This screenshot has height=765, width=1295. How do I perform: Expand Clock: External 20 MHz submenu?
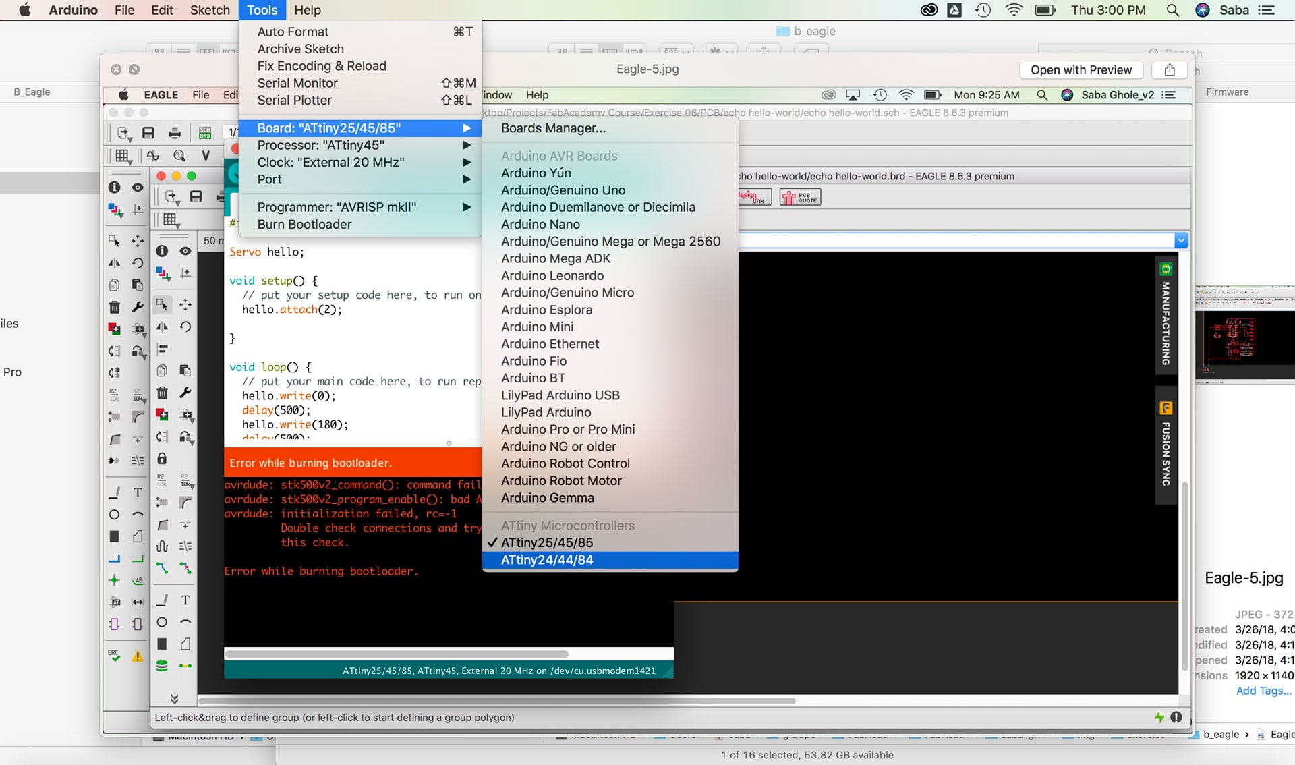pos(361,163)
